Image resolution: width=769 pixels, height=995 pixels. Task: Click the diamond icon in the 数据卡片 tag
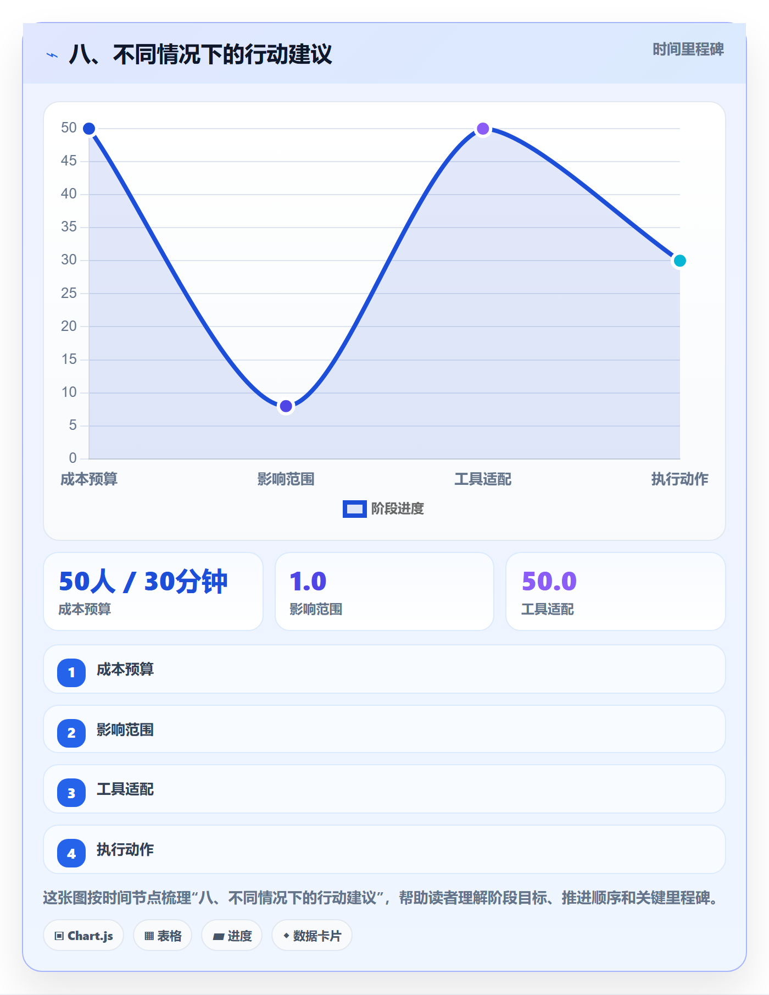coord(286,936)
